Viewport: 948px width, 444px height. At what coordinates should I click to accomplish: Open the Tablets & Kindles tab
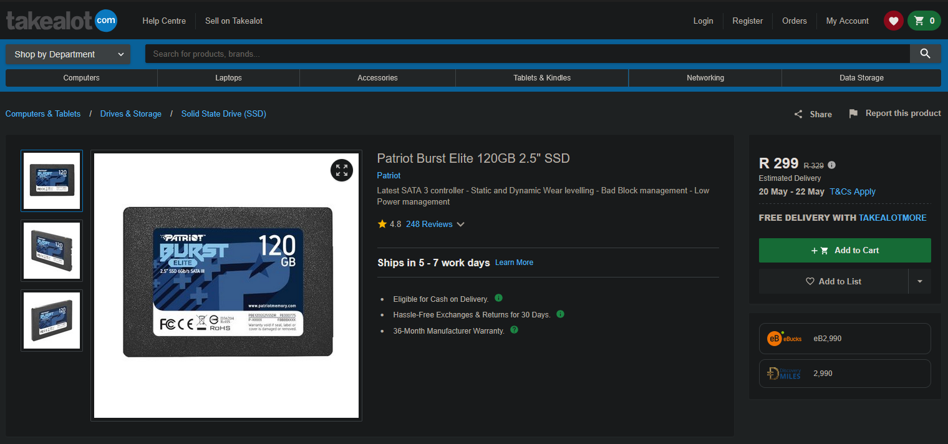tap(542, 78)
